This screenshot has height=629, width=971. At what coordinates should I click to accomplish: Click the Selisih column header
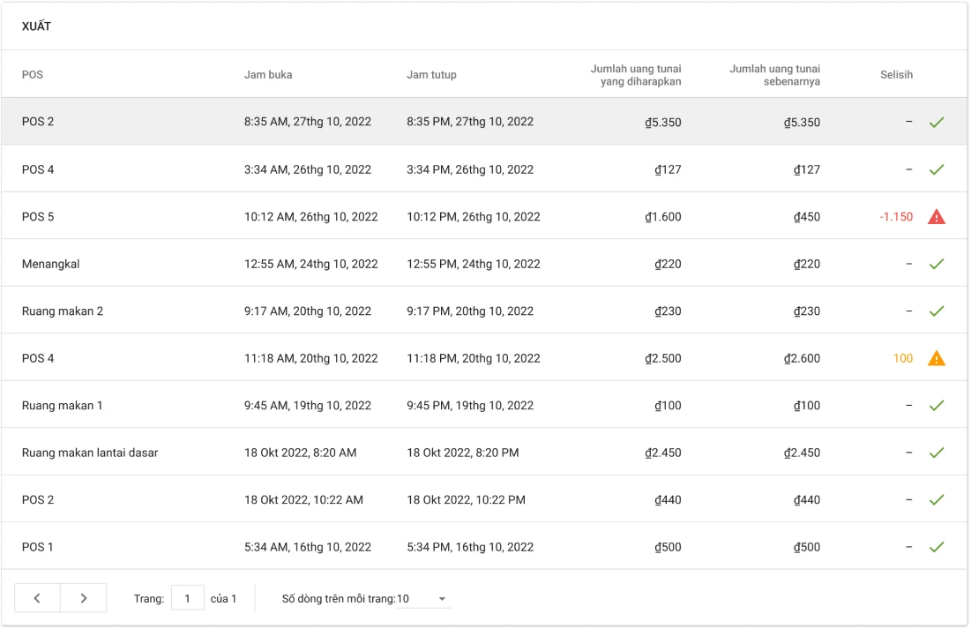pyautogui.click(x=896, y=75)
